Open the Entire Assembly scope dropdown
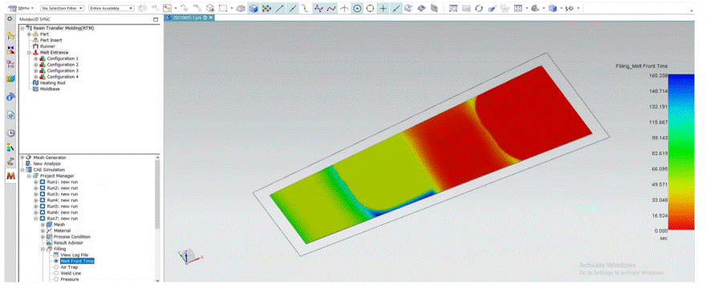The width and height of the screenshot is (706, 308). (111, 8)
